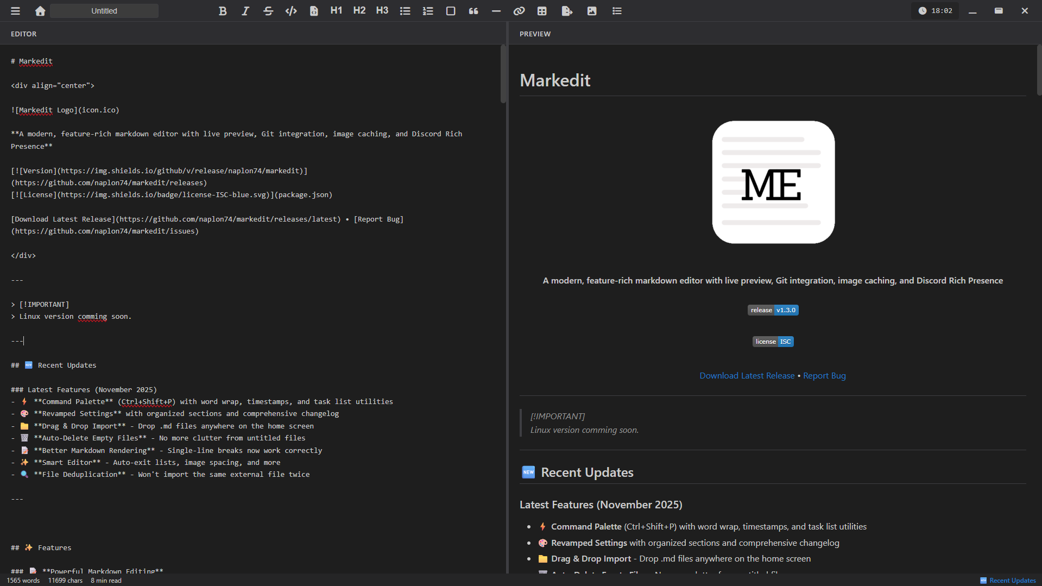
Task: Insert an image
Action: (592, 10)
